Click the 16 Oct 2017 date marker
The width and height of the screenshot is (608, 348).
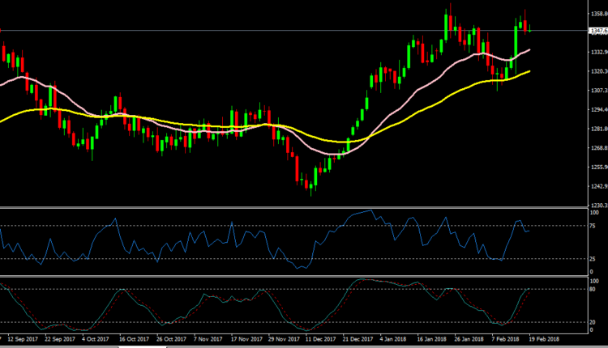(x=133, y=339)
